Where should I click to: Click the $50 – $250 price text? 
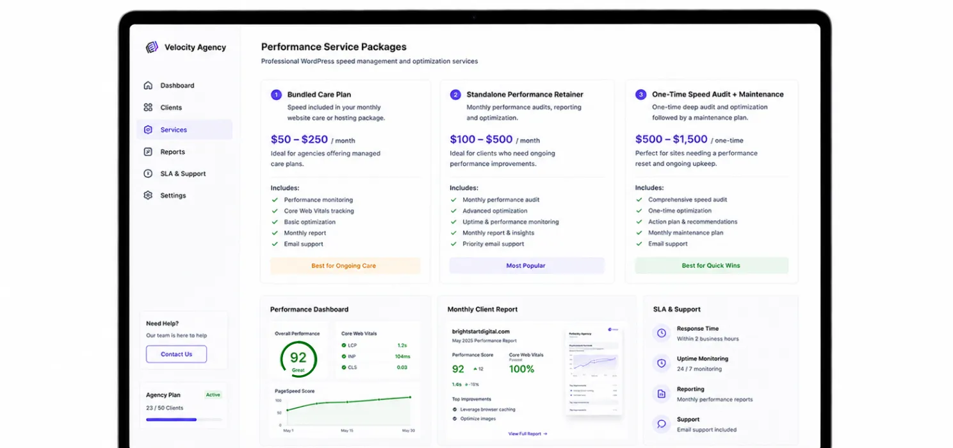click(299, 140)
